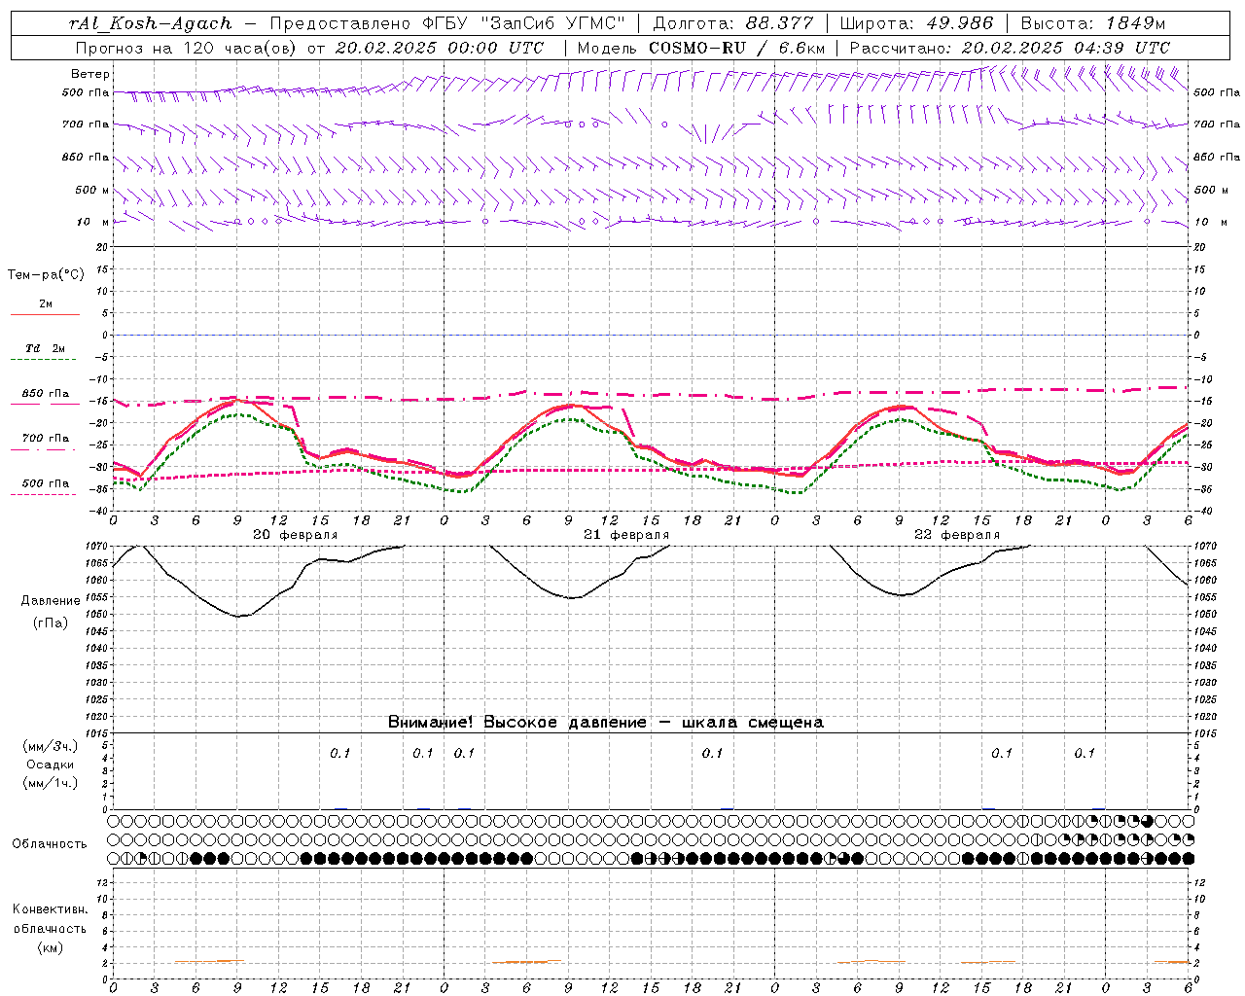1245x996 pixels.
Task: Click the (мм/1ч.) unit label
Action: point(50,783)
